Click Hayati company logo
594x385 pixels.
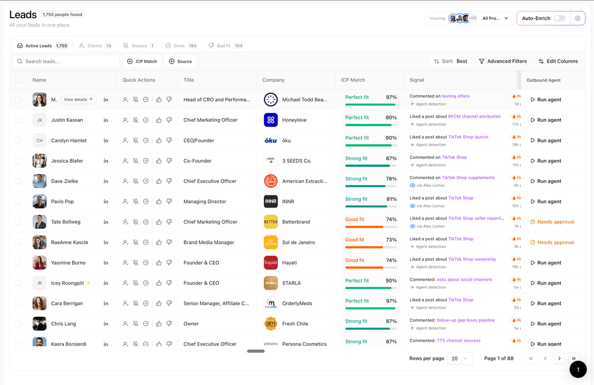click(x=270, y=263)
